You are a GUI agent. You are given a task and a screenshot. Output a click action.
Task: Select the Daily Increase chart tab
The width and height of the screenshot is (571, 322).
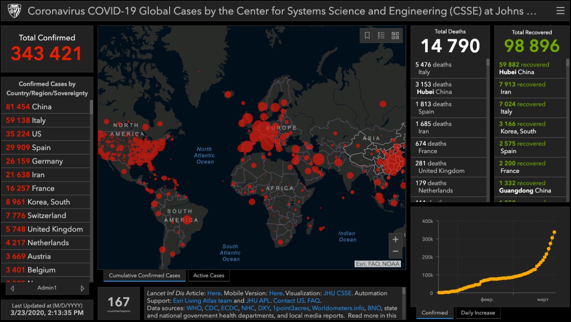tap(478, 313)
